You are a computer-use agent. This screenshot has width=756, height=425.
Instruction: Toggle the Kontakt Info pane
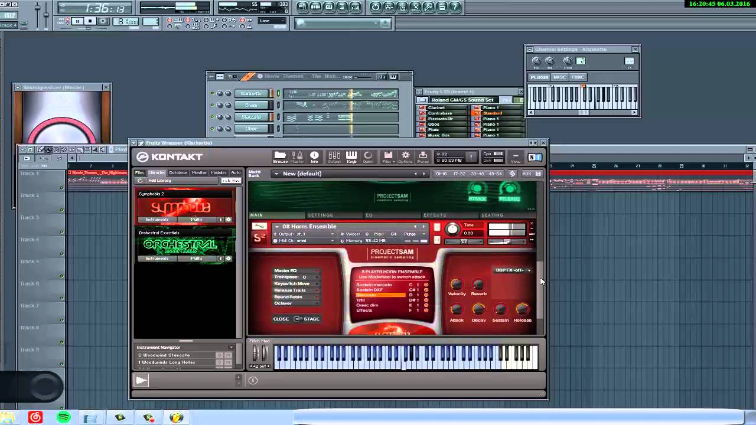coord(314,157)
